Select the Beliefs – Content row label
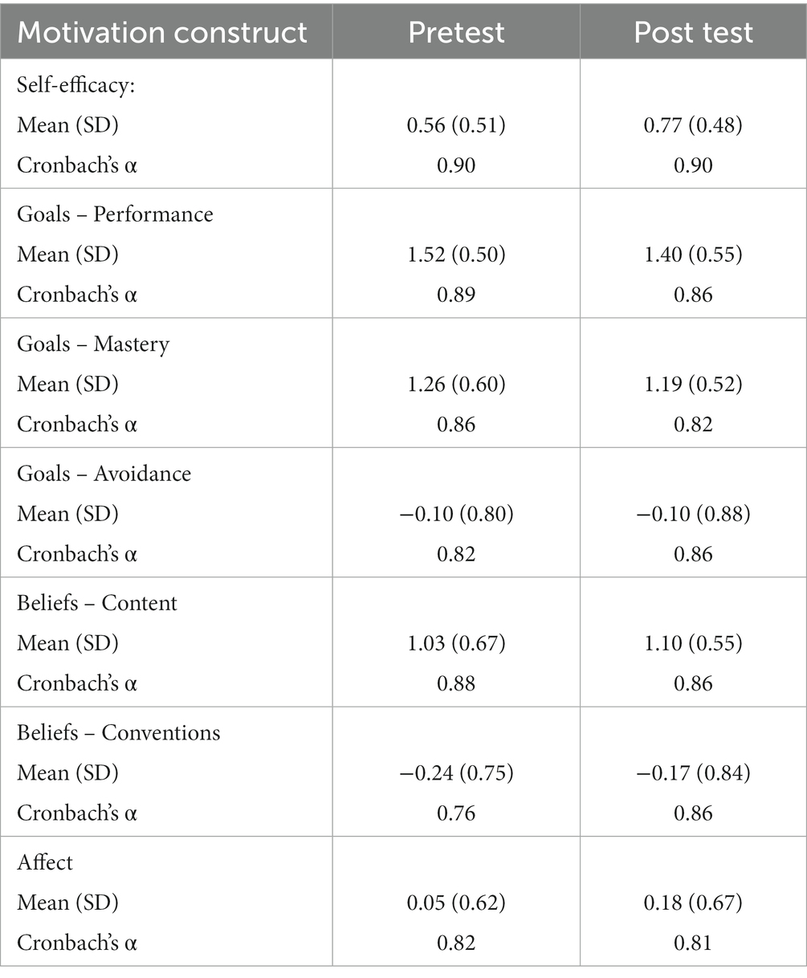Viewport: 807px width, 978px height. [97, 603]
